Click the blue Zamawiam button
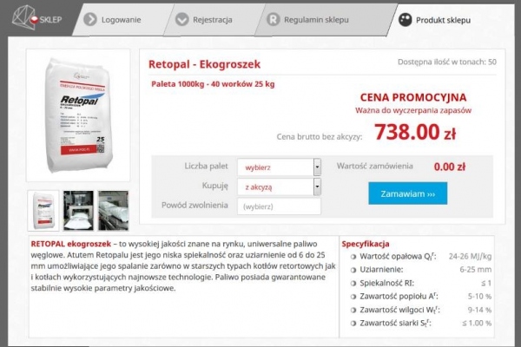Screen dimensions: 521x347 point(408,193)
